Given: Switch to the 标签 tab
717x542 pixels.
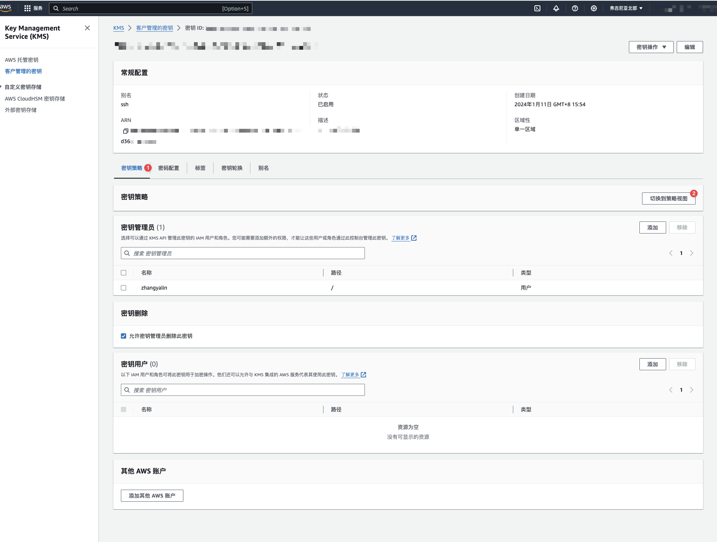Looking at the screenshot, I should pos(200,168).
